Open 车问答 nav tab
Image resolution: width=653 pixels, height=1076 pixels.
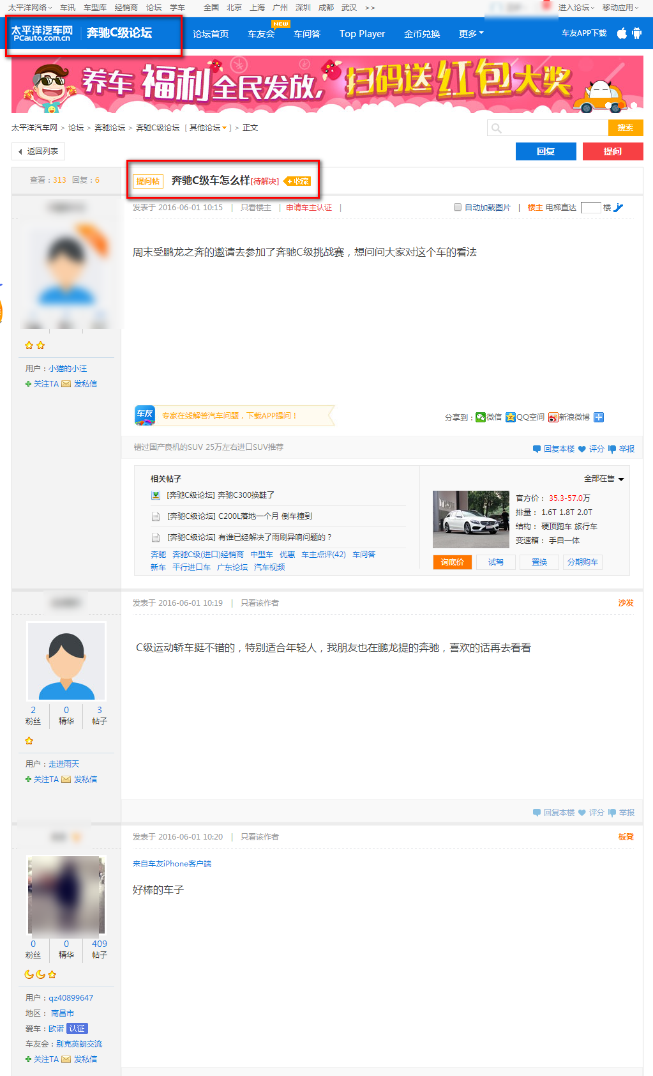307,34
